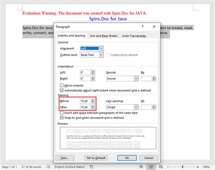Close the Paragraph dialog with X
Image resolution: width=215 pixels, height=170 pixels.
pos(154,27)
